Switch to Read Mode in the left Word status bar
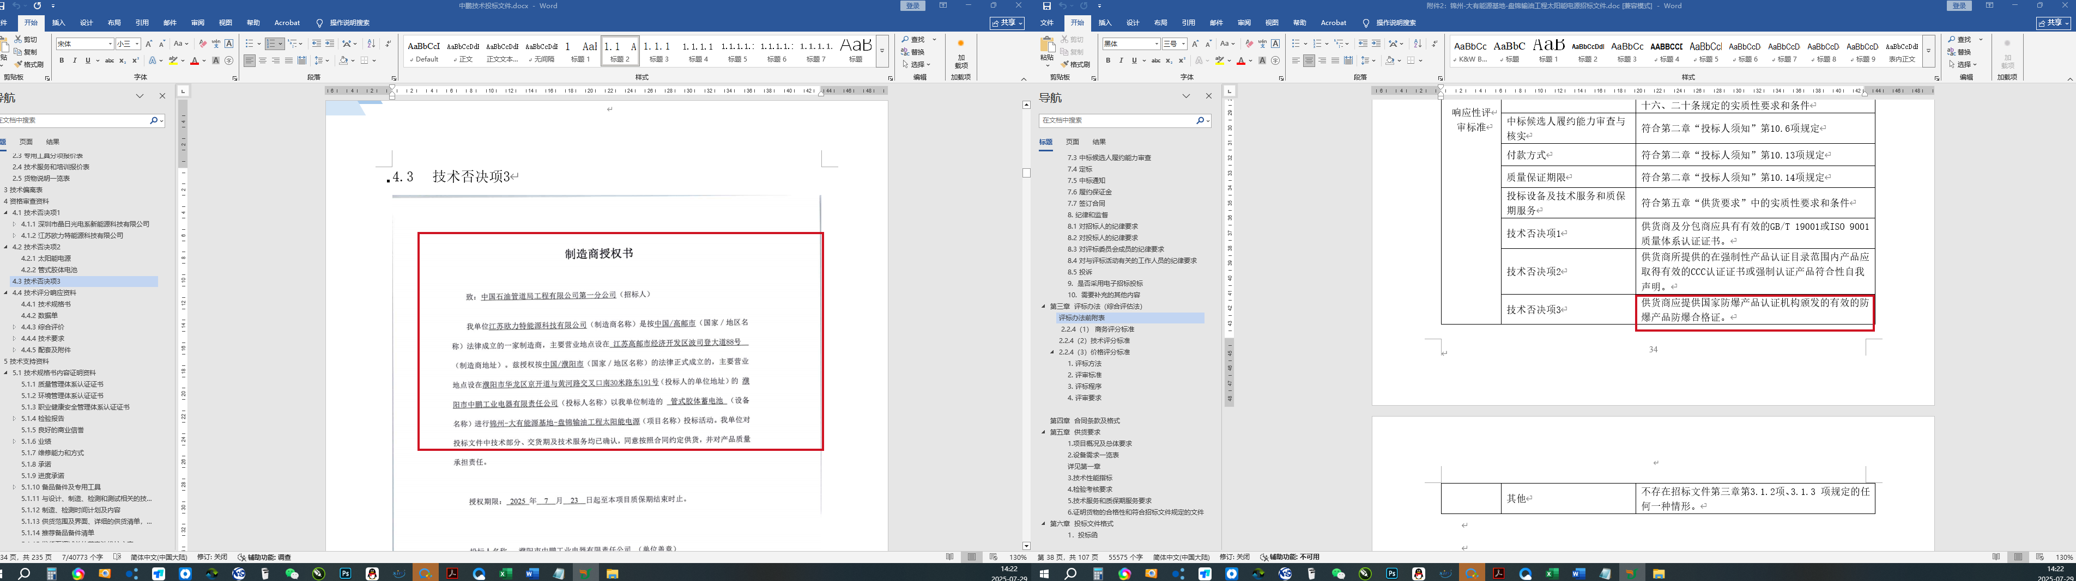This screenshot has height=581, width=2076. coord(950,557)
